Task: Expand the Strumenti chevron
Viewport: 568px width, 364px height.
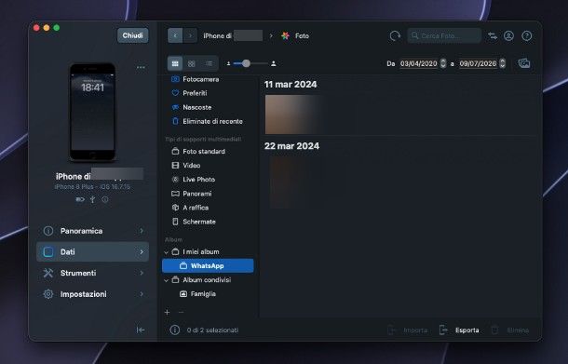Action: tap(142, 273)
